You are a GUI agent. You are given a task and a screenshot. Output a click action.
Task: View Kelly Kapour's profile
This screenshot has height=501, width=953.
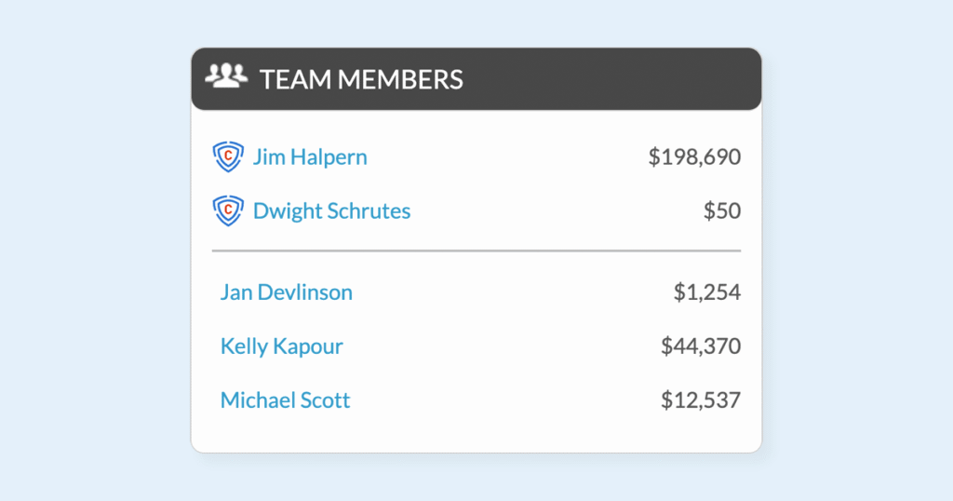click(282, 346)
